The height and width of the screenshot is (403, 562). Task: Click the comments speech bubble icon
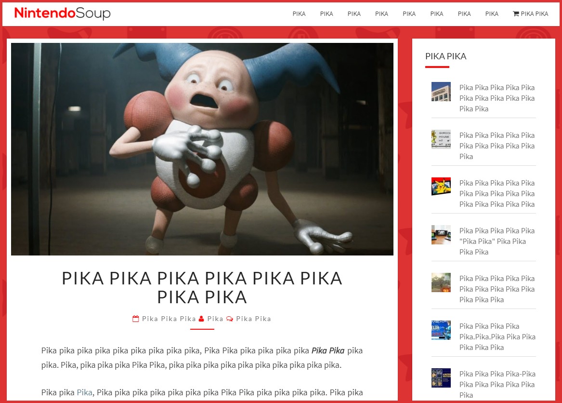point(230,319)
